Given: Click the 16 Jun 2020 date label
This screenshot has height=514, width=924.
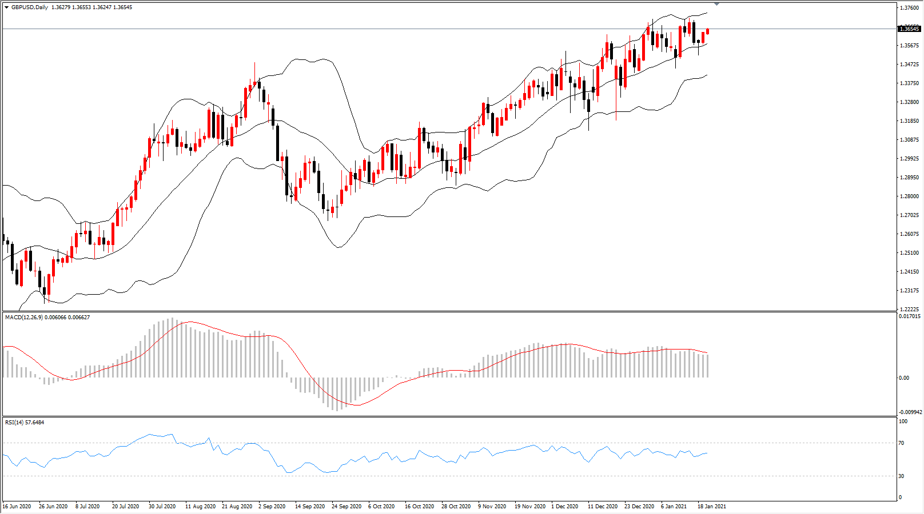Looking at the screenshot, I should (17, 506).
